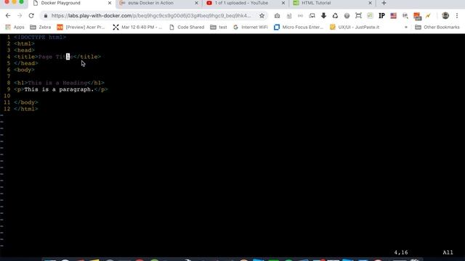
Task: Close the HTML Tutorial tab
Action: point(370,3)
